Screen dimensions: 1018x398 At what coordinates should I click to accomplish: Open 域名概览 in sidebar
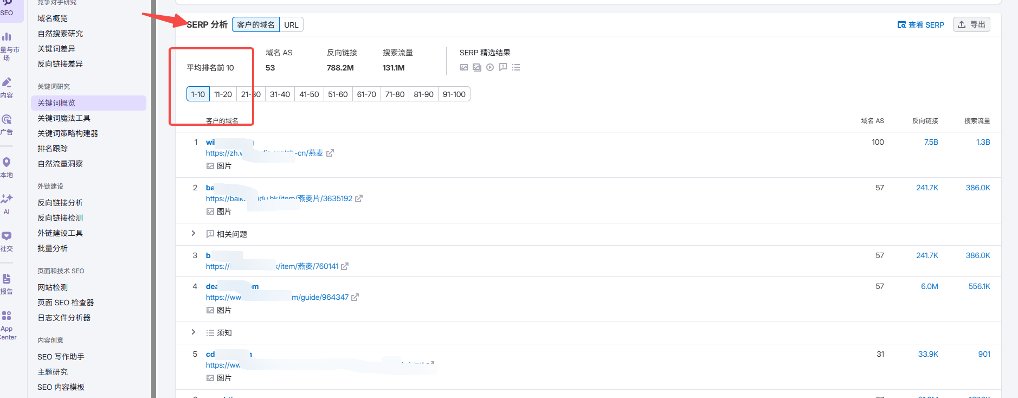coord(53,18)
